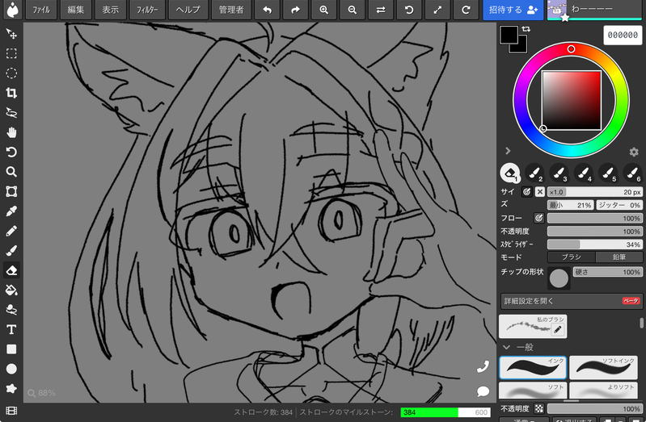Viewport: 646px width, 422px height.
Task: Select the Transform tool
Action: point(11,192)
